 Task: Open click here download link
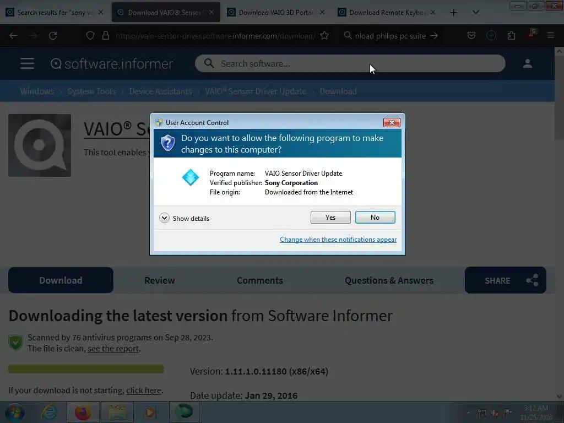click(x=144, y=391)
